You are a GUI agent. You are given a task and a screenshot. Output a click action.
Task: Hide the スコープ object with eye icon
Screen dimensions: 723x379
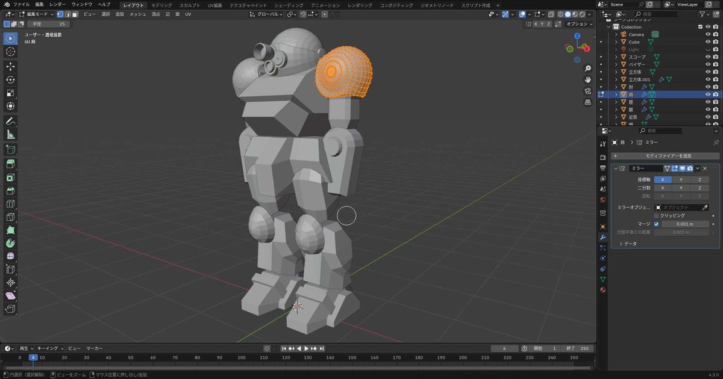click(708, 57)
